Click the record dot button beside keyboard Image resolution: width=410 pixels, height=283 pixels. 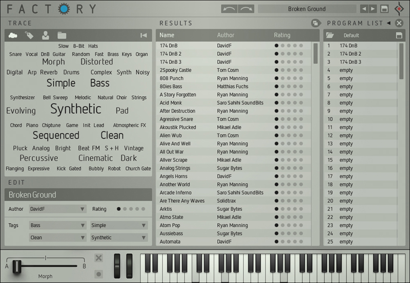pos(98,274)
